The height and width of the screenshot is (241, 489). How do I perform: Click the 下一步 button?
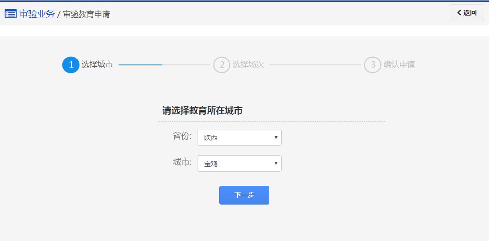tap(244, 195)
